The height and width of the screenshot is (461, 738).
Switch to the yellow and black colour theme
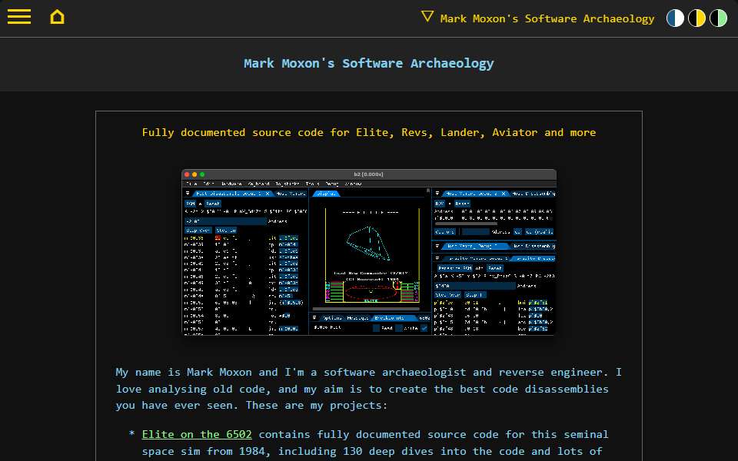coord(696,18)
